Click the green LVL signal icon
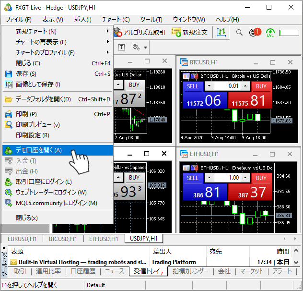Screen dimensions: 303x291 coord(270,33)
